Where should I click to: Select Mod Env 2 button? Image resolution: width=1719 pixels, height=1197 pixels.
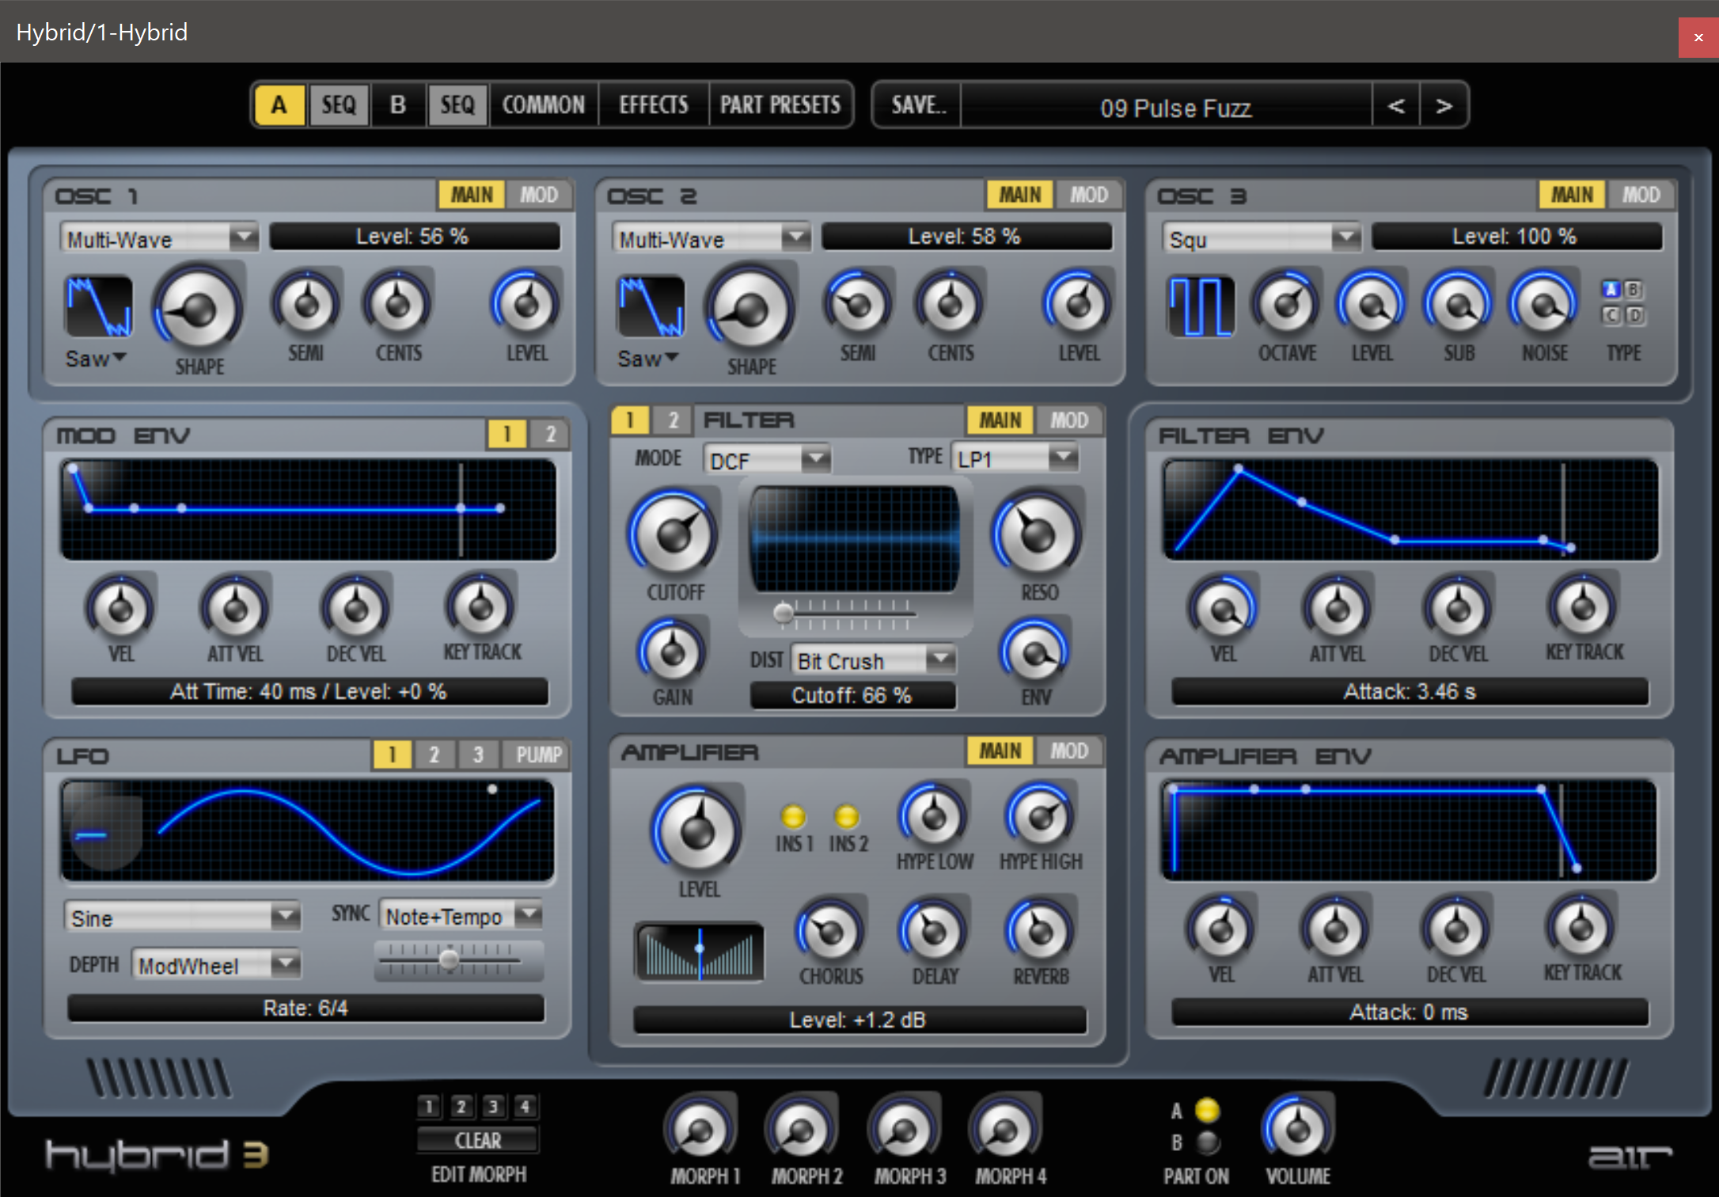[550, 434]
